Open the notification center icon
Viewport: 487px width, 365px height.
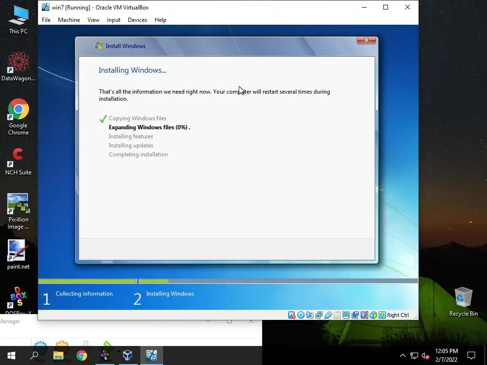click(x=471, y=355)
